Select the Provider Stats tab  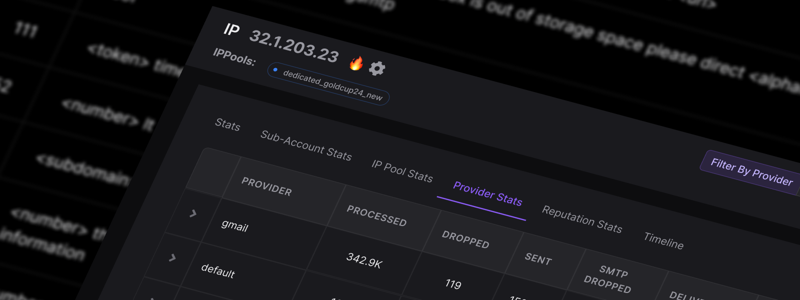click(x=487, y=194)
